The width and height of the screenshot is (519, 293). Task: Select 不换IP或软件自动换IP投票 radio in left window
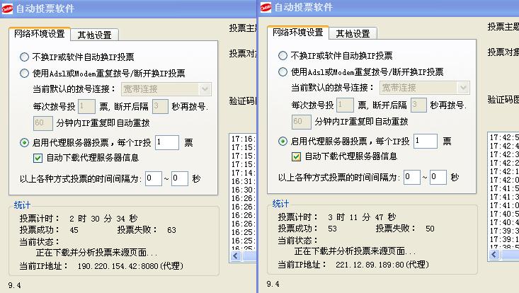click(25, 56)
